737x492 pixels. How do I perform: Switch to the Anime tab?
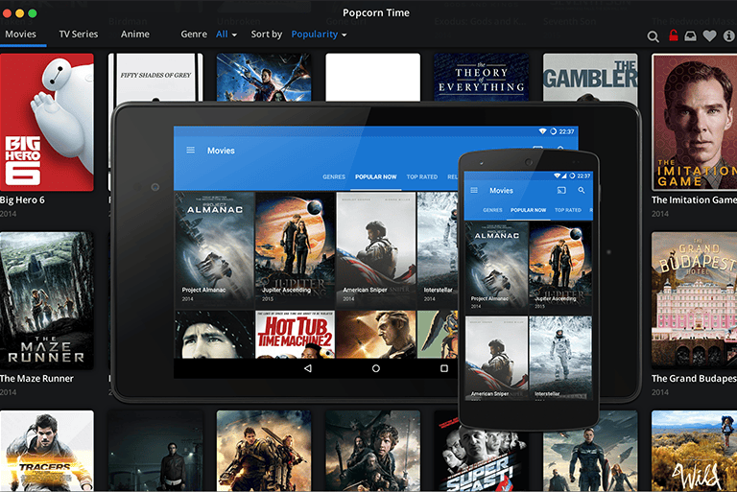[x=135, y=35]
